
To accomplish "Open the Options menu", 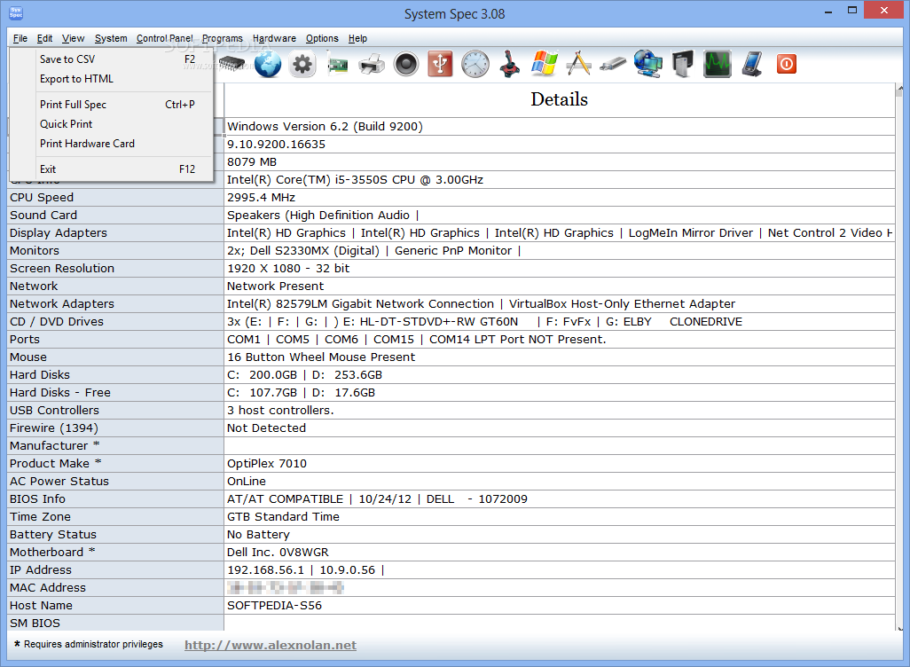I will (x=322, y=38).
